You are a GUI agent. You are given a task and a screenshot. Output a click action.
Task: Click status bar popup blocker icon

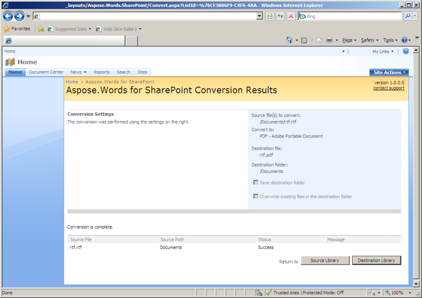point(259,293)
